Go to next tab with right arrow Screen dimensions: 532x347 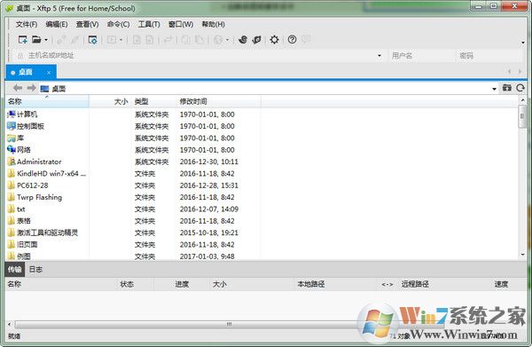520,71
